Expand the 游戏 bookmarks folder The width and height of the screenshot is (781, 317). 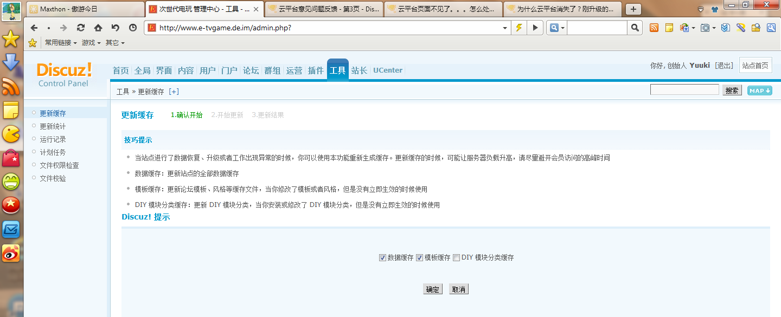click(91, 42)
